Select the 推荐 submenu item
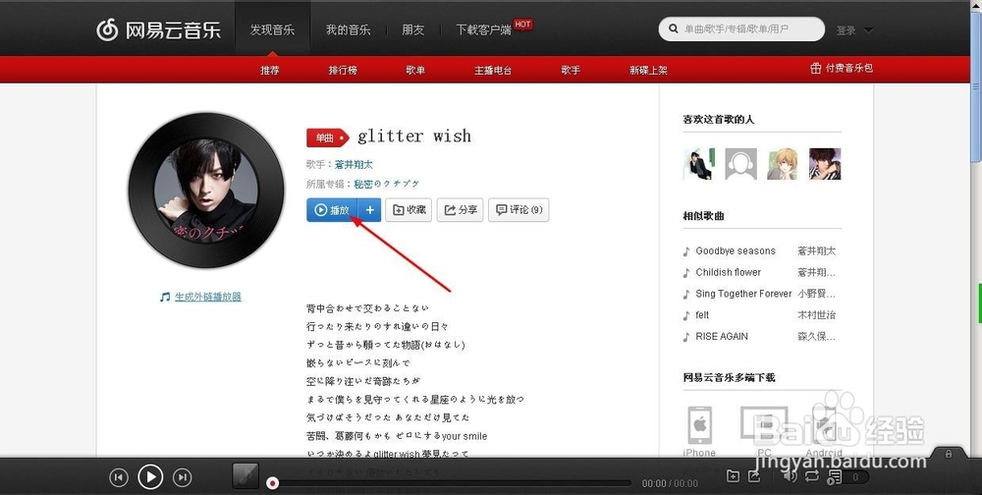The height and width of the screenshot is (495, 982). 270,70
